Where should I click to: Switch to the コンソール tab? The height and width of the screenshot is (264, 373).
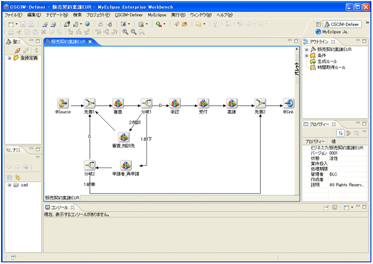click(x=59, y=207)
